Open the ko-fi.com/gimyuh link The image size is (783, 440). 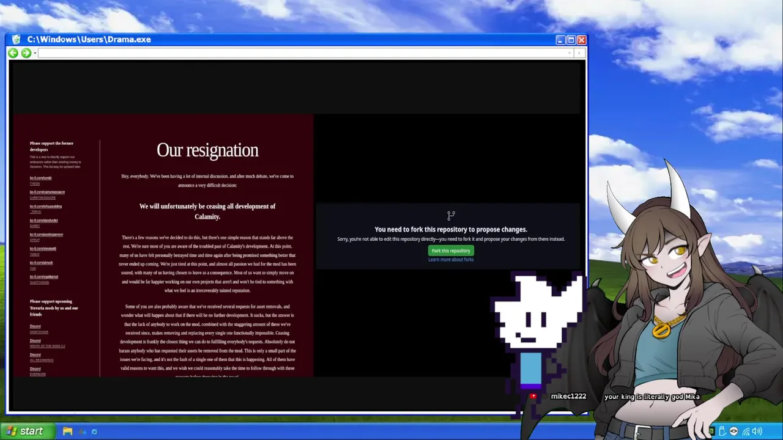tap(42, 263)
